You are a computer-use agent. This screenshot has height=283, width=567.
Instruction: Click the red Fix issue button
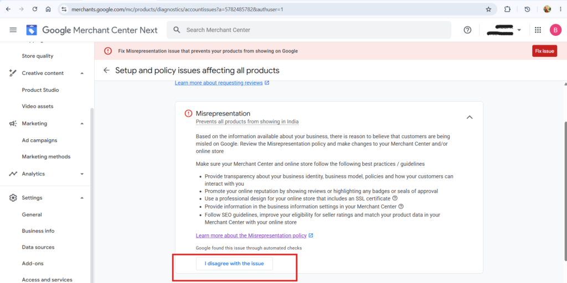(545, 51)
